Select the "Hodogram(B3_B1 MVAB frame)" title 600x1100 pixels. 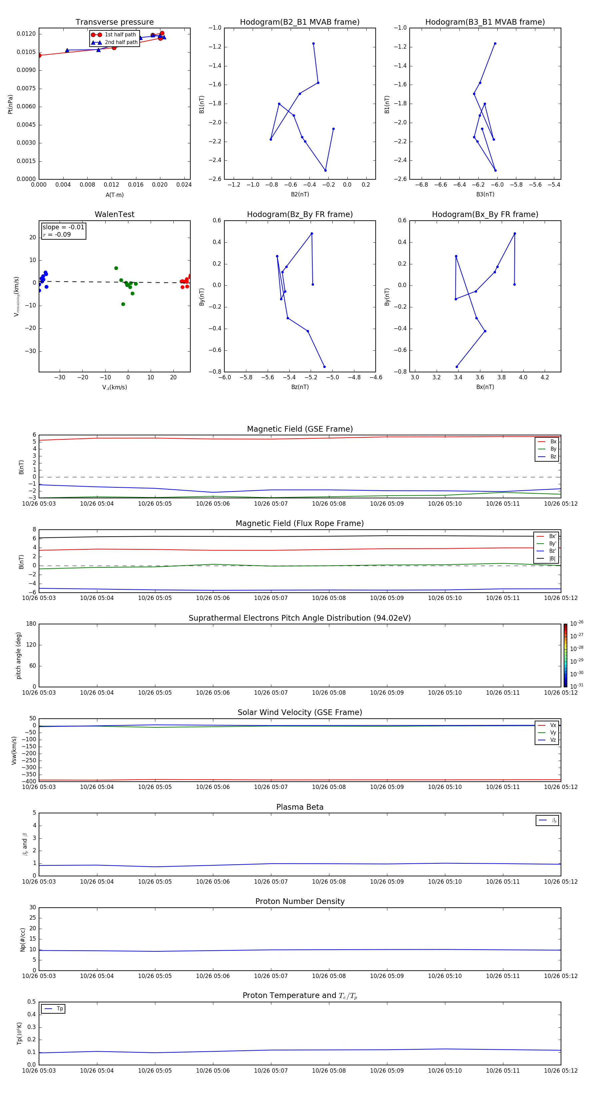pyautogui.click(x=485, y=22)
